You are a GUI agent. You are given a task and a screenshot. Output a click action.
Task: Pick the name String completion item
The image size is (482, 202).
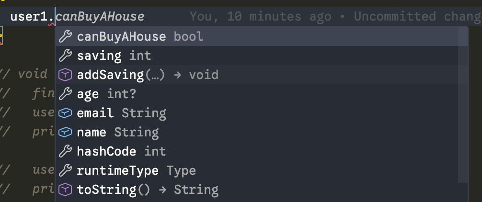coord(117,132)
